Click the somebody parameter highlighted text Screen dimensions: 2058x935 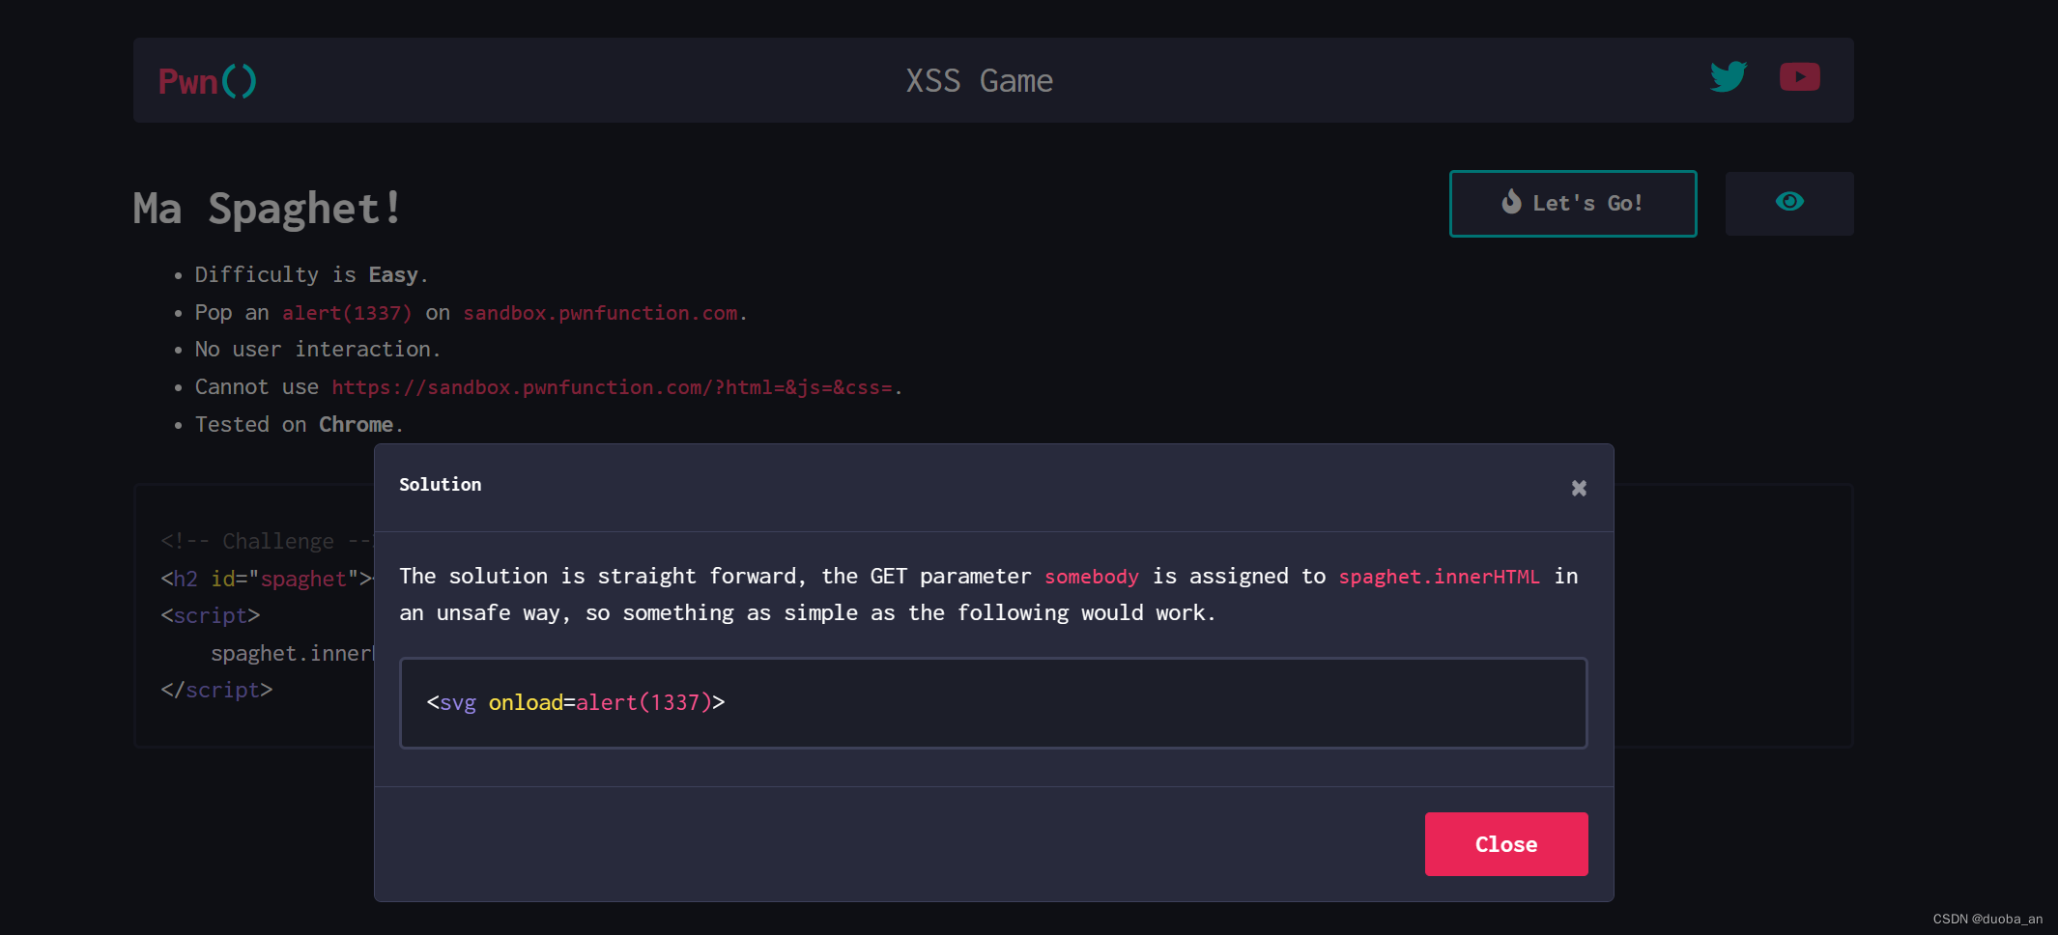click(1091, 576)
